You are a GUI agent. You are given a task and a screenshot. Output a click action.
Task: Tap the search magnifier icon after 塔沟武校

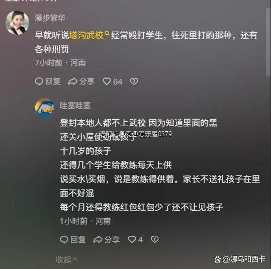107,33
